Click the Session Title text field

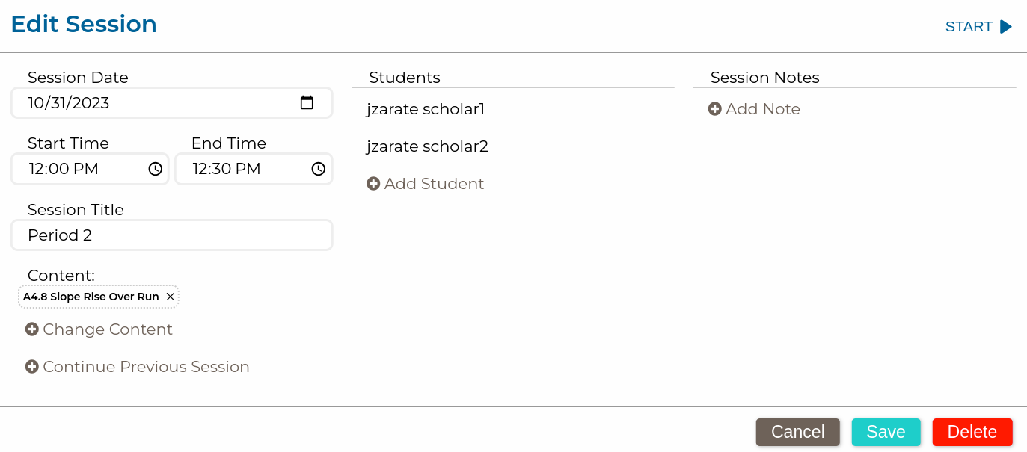172,235
